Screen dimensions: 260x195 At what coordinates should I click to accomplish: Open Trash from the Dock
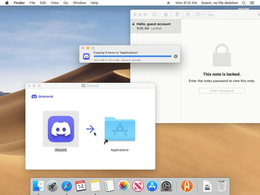pos(221,186)
